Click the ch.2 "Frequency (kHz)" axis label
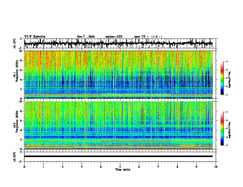The height and width of the screenshot is (187, 243). pyautogui.click(x=17, y=122)
